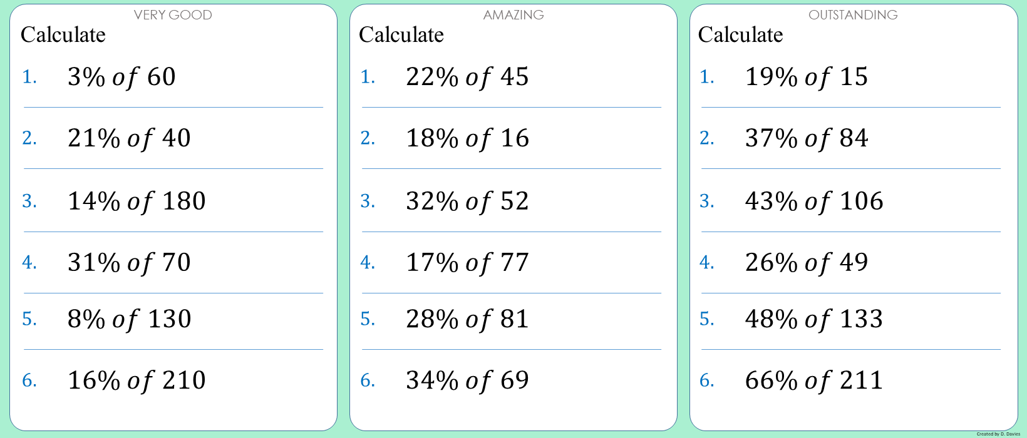
Task: Click the 37% of 84 problem
Action: (807, 138)
